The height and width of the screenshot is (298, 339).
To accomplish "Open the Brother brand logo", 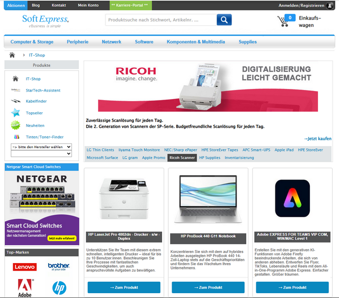I will [59, 266].
